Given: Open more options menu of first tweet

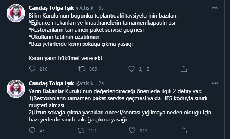Looking at the screenshot, I should click(x=215, y=8).
